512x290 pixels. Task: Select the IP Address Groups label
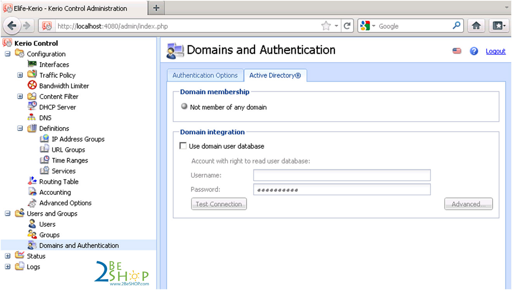click(78, 139)
